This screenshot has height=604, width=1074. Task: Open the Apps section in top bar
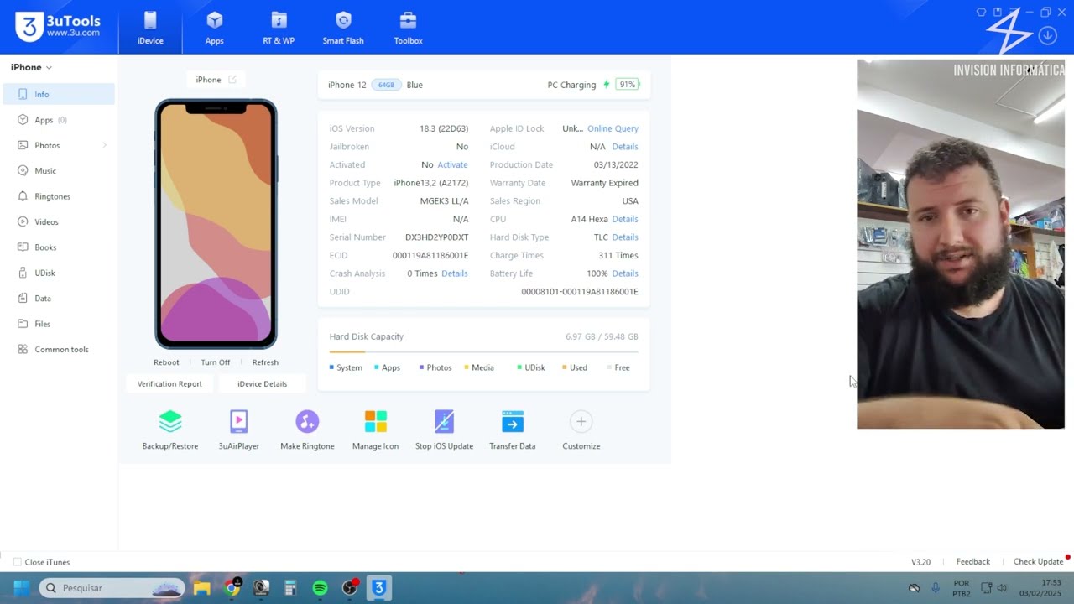(215, 27)
